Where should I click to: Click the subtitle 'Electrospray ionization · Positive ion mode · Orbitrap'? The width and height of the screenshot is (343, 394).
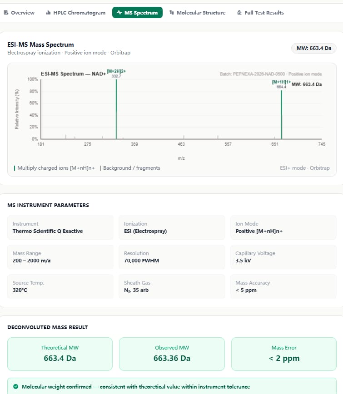pos(69,53)
